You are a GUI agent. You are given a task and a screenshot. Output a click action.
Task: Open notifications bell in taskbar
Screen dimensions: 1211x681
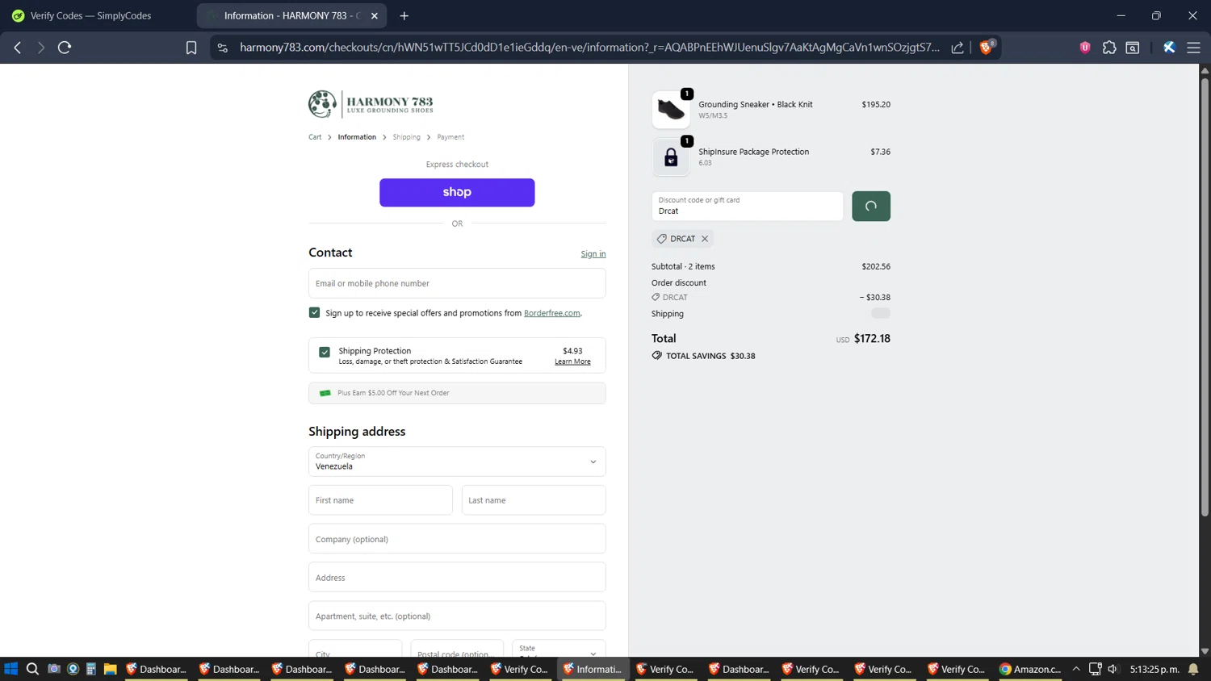click(1193, 669)
